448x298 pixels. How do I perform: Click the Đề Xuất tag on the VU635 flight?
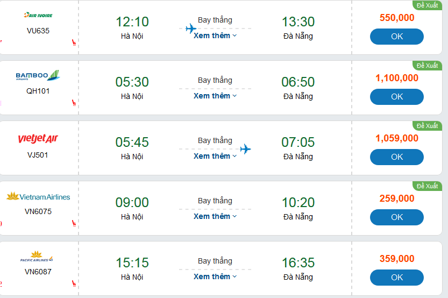[x=428, y=5]
